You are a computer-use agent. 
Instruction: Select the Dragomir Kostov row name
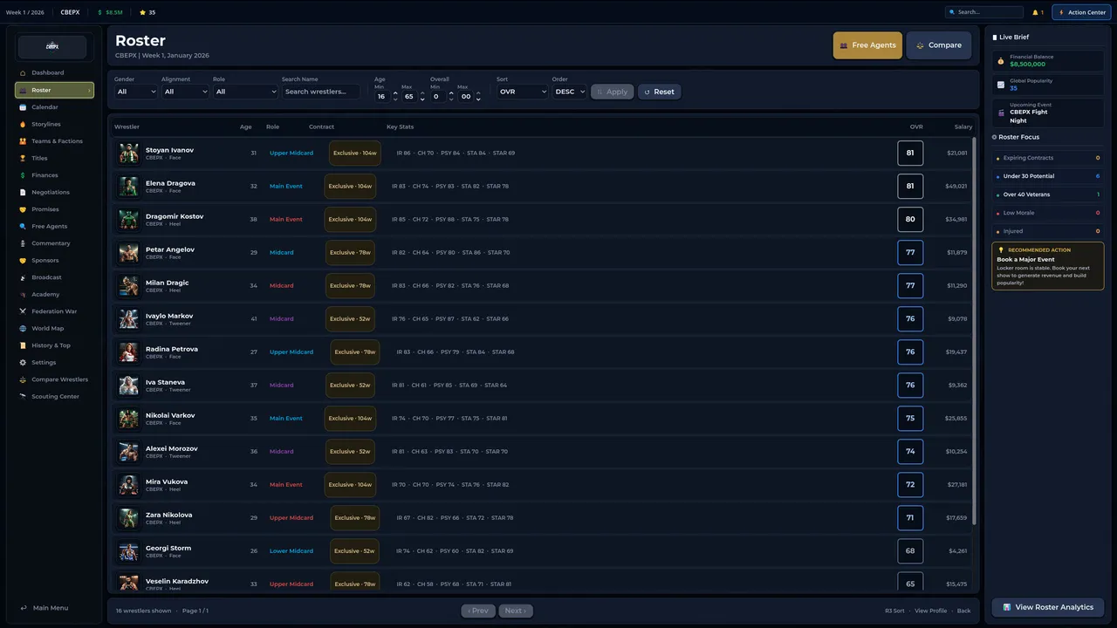tap(175, 216)
